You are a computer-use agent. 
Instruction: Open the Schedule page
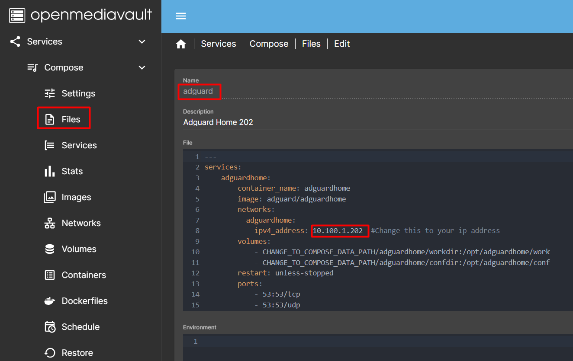click(81, 327)
